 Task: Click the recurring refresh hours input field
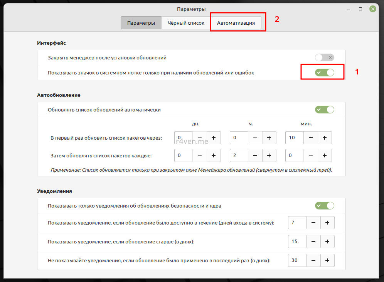239,155
